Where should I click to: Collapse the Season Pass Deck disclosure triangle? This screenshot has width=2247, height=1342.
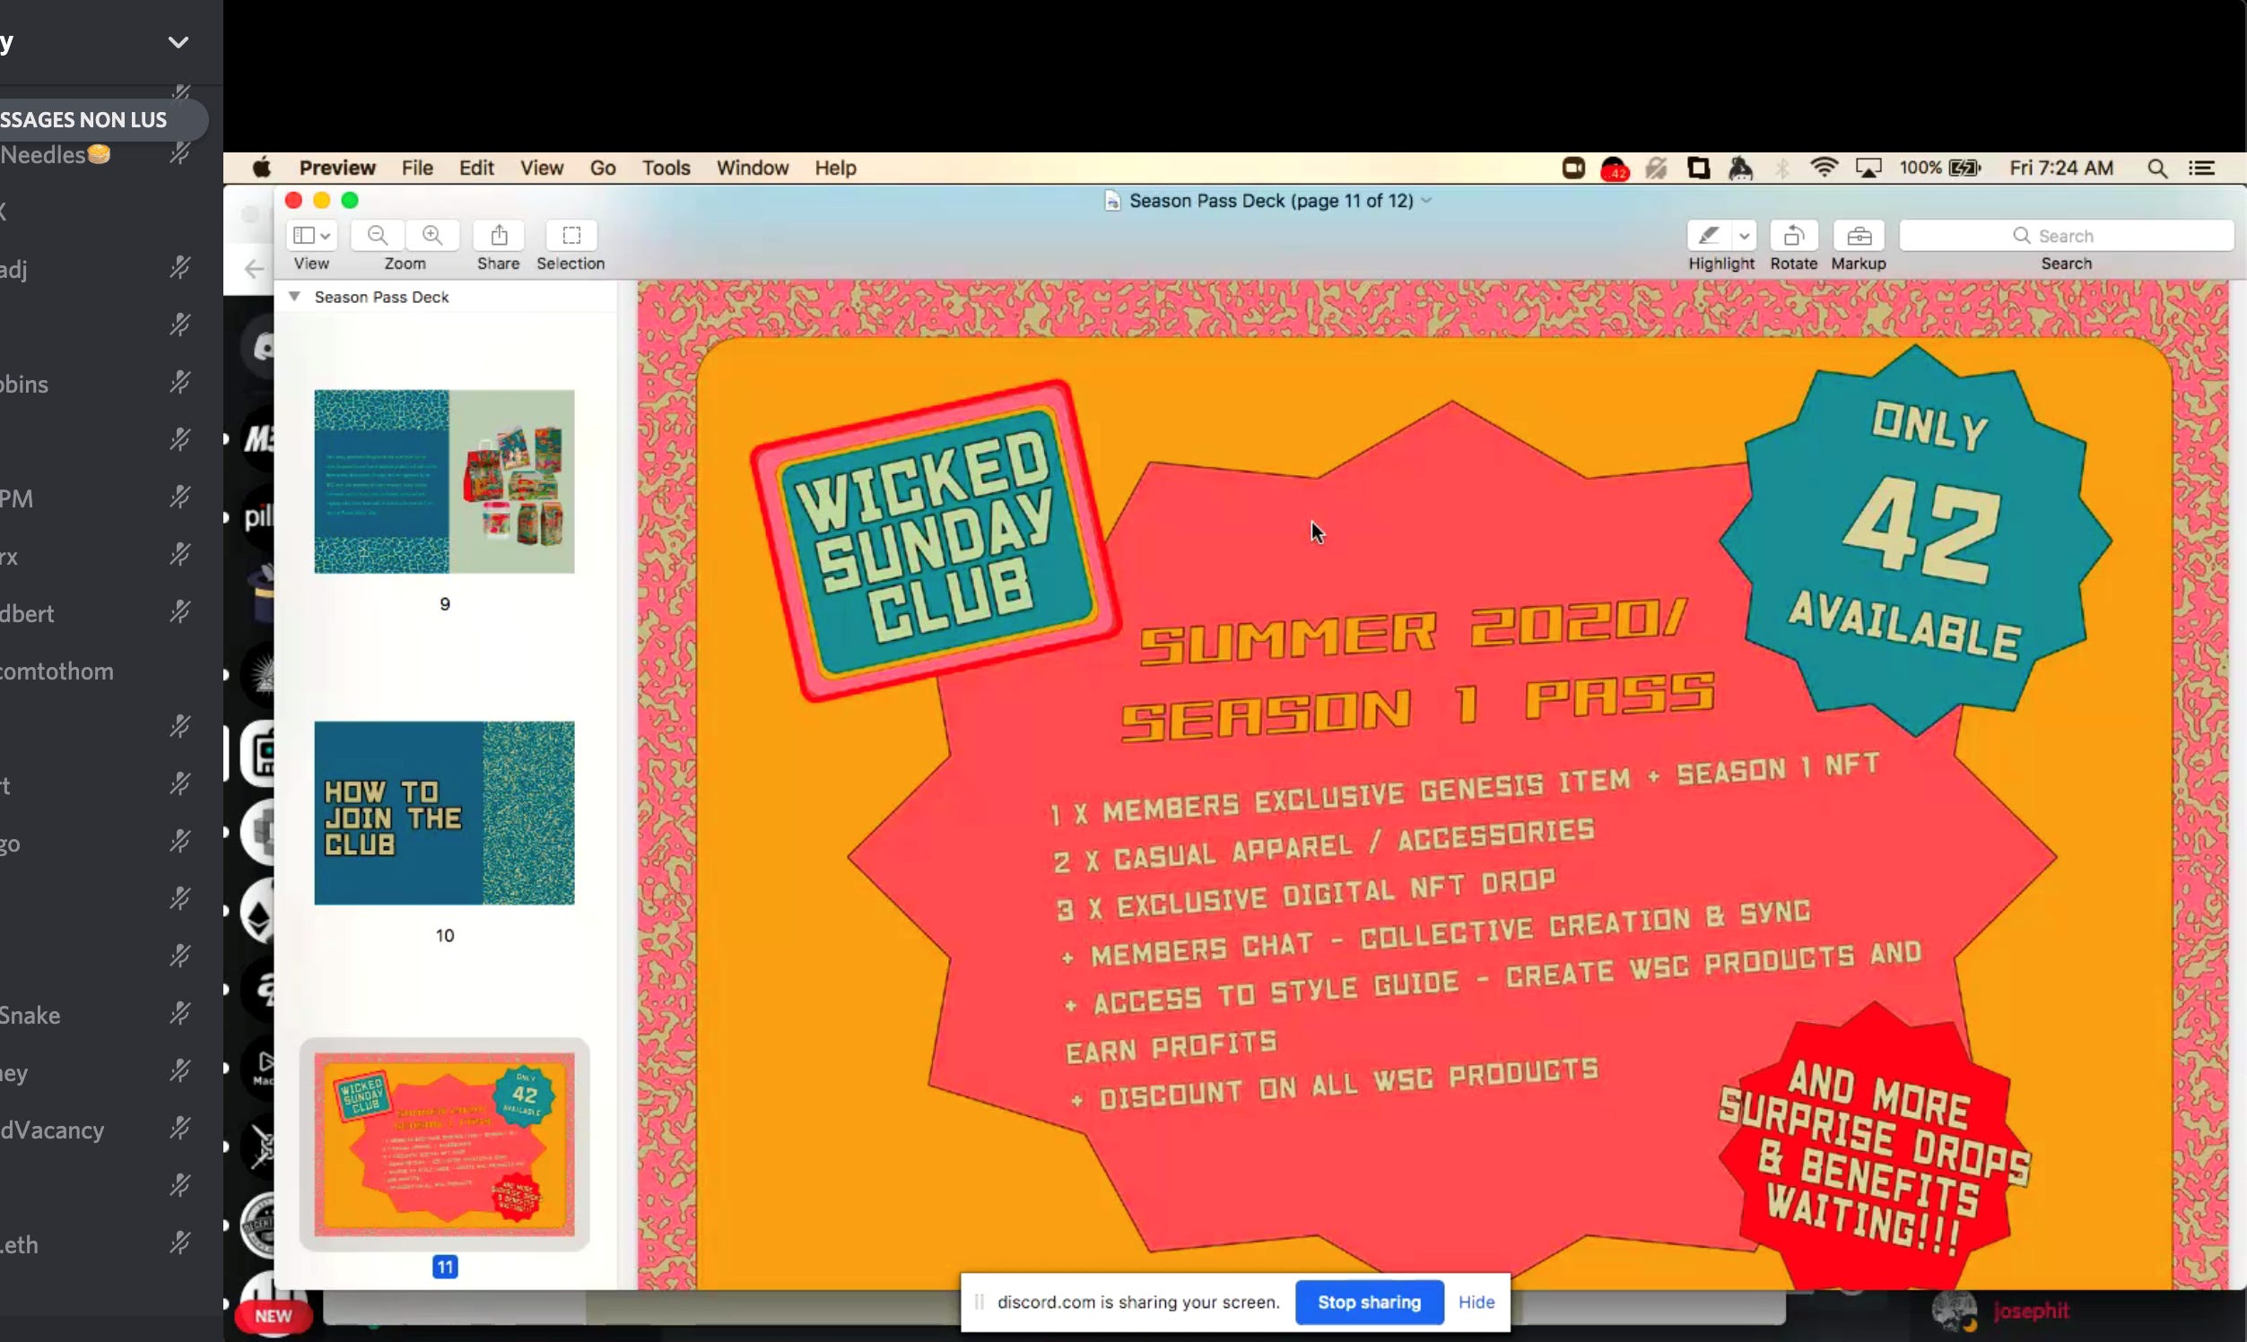(x=294, y=297)
